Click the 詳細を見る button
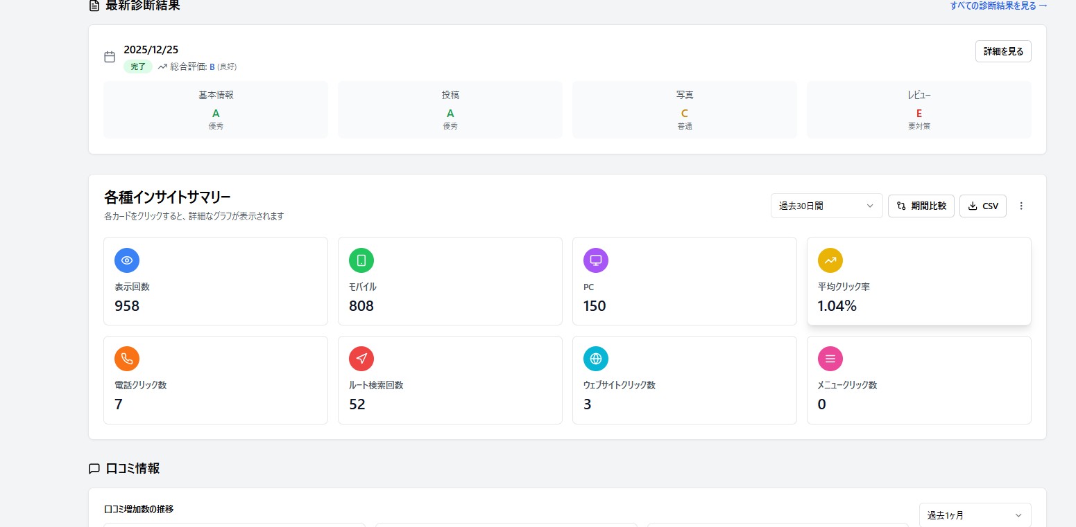 pyautogui.click(x=1003, y=51)
